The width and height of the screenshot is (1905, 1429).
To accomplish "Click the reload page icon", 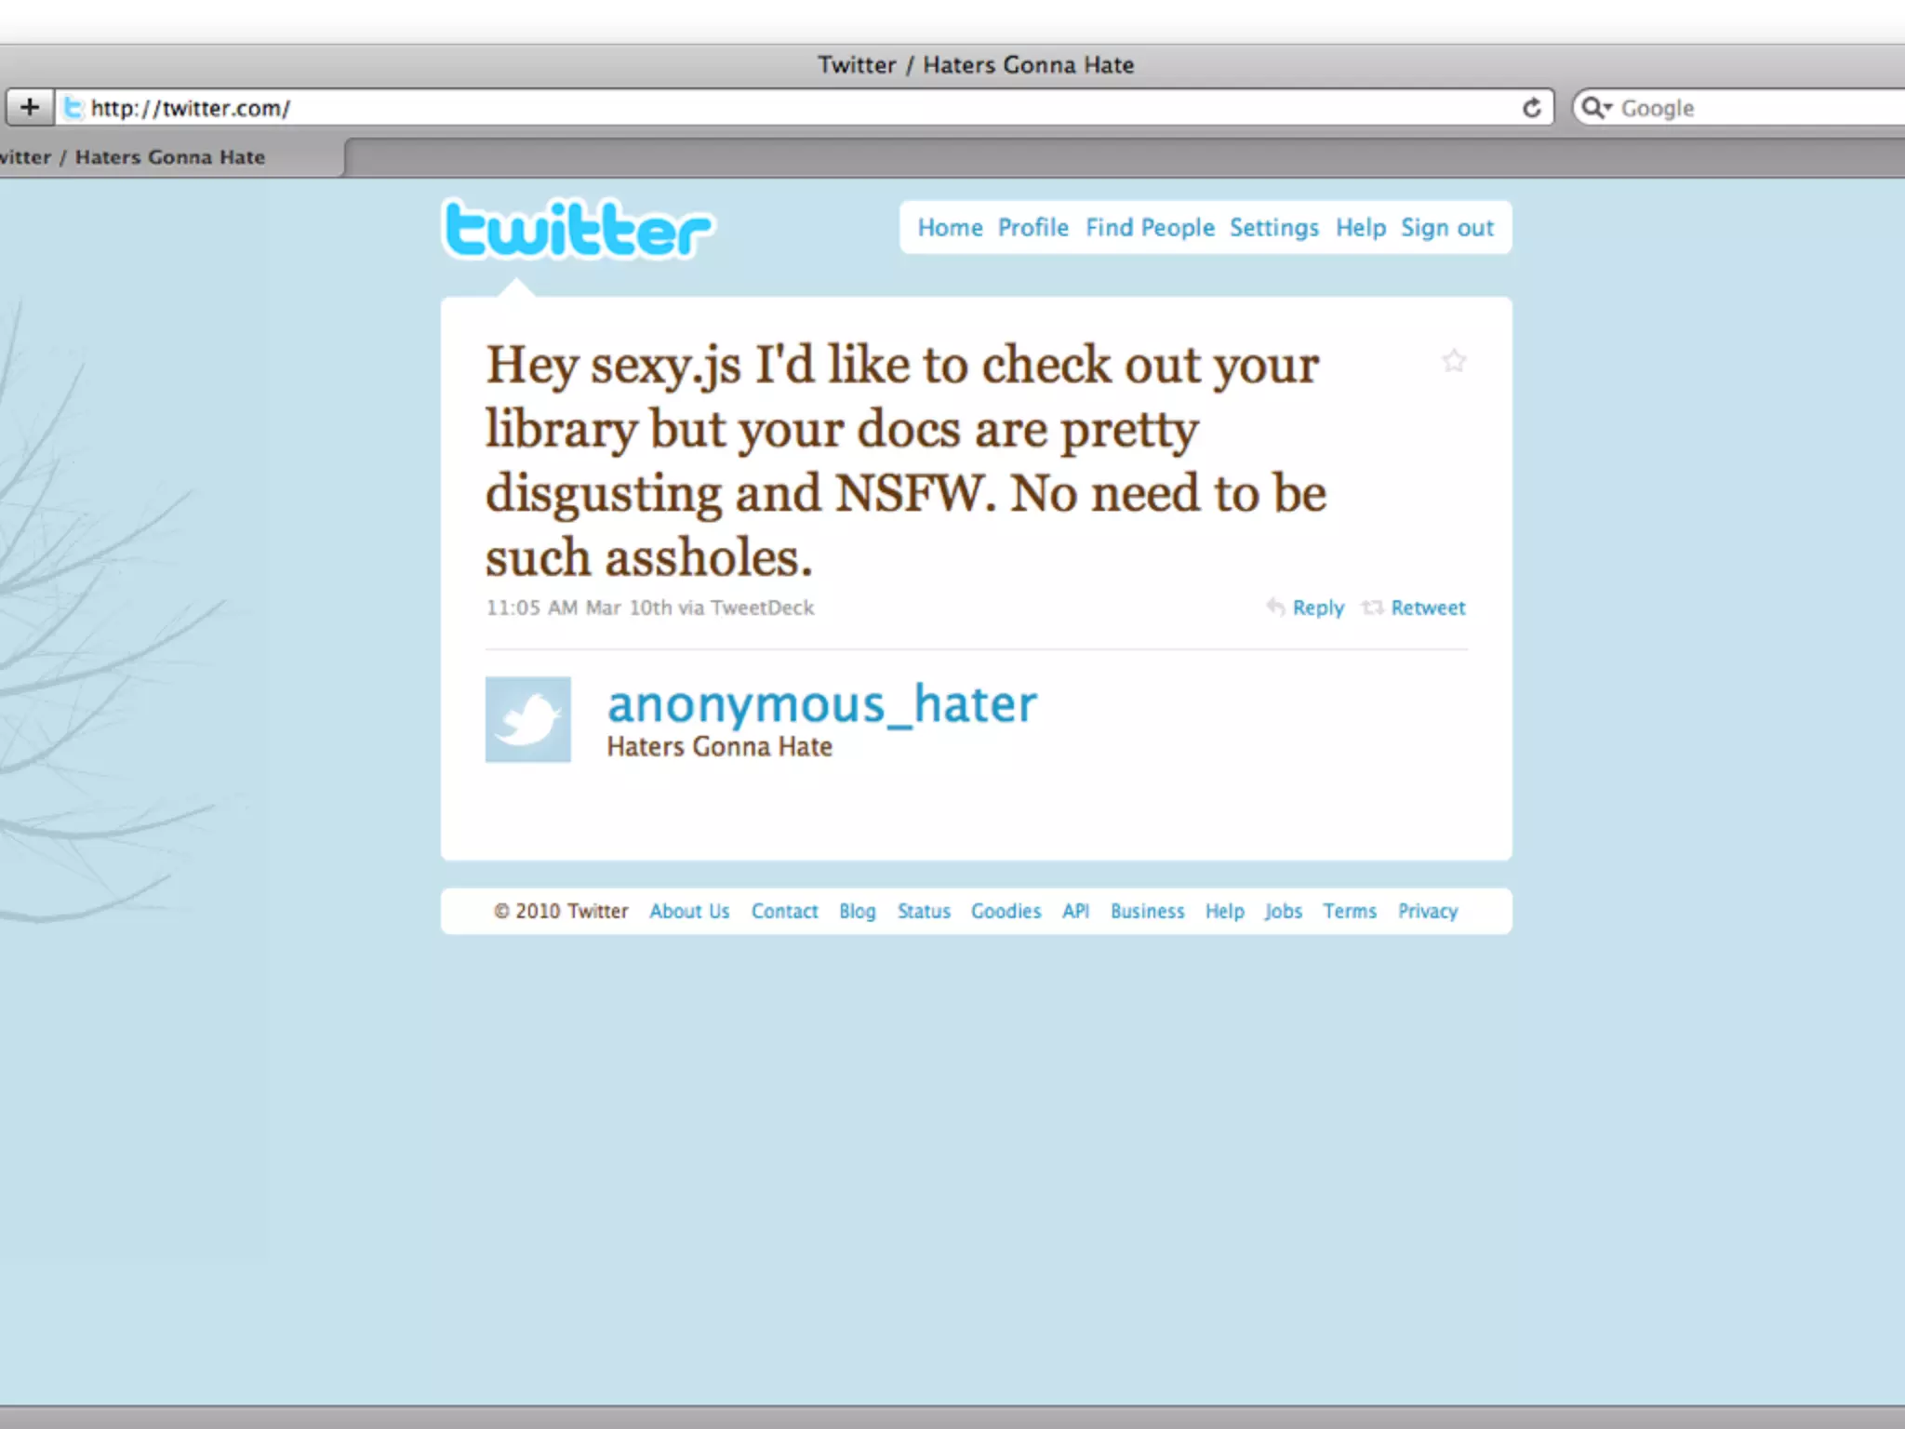I will 1531,108.
